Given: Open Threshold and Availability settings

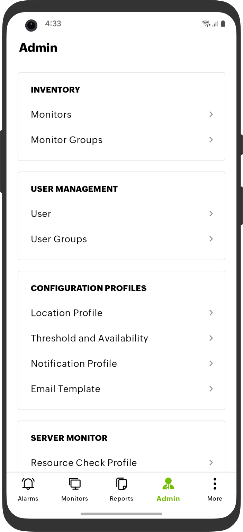Looking at the screenshot, I should 121,338.
